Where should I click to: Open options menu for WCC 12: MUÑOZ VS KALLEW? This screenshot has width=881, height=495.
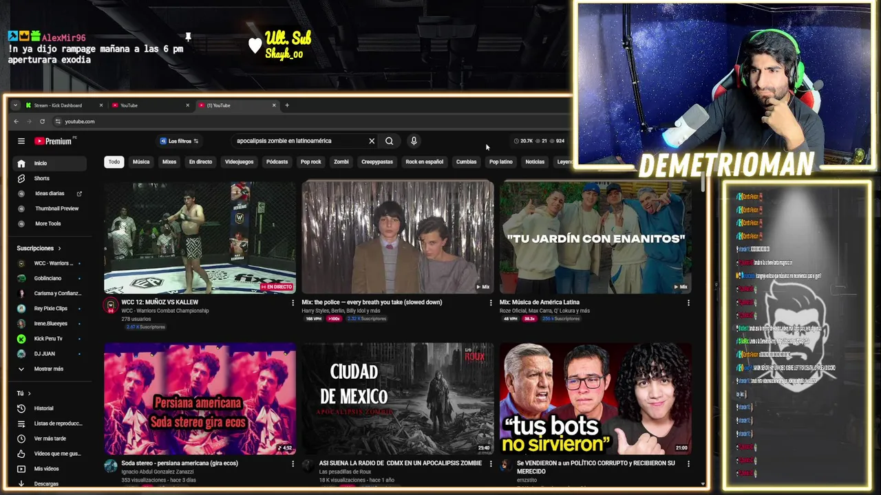[x=293, y=302]
